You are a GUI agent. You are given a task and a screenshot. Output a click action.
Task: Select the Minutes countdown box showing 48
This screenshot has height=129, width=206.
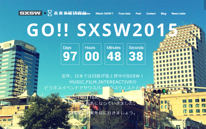(114, 54)
